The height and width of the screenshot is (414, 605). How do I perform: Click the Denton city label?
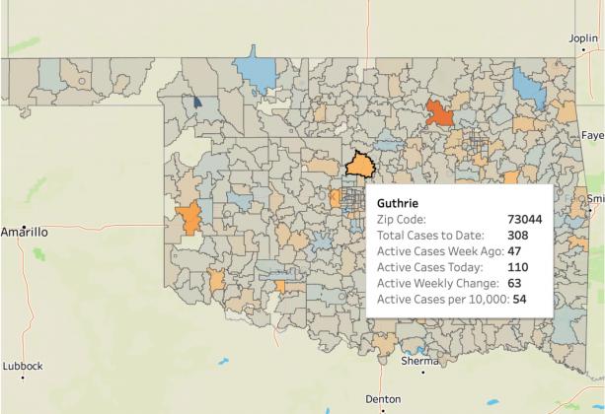click(x=383, y=399)
